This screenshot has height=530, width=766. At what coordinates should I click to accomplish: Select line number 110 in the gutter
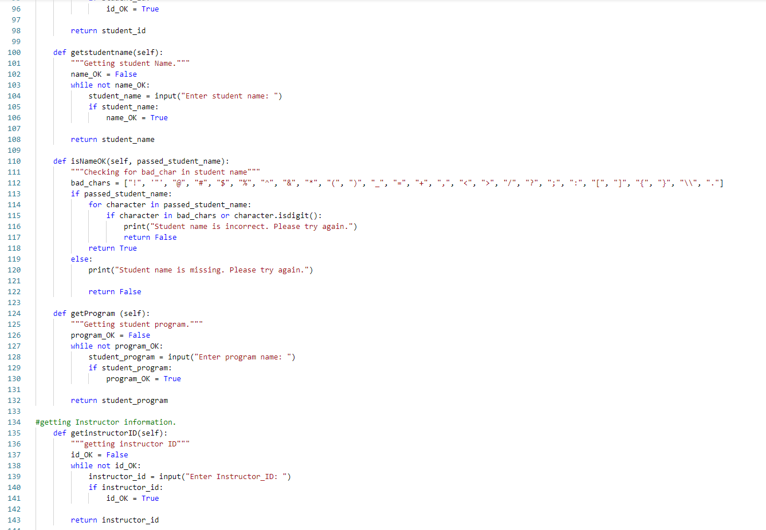14,161
